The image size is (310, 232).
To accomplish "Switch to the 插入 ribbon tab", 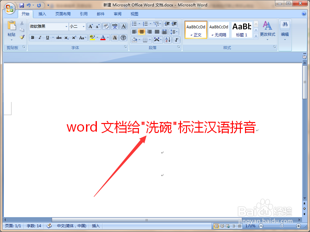I will coord(42,14).
